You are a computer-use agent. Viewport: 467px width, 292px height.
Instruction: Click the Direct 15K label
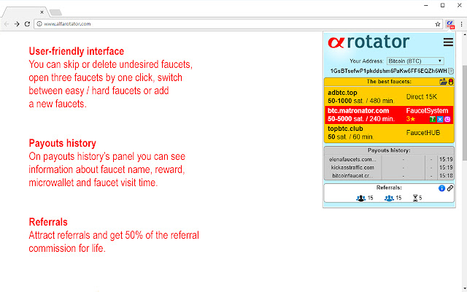coord(422,97)
